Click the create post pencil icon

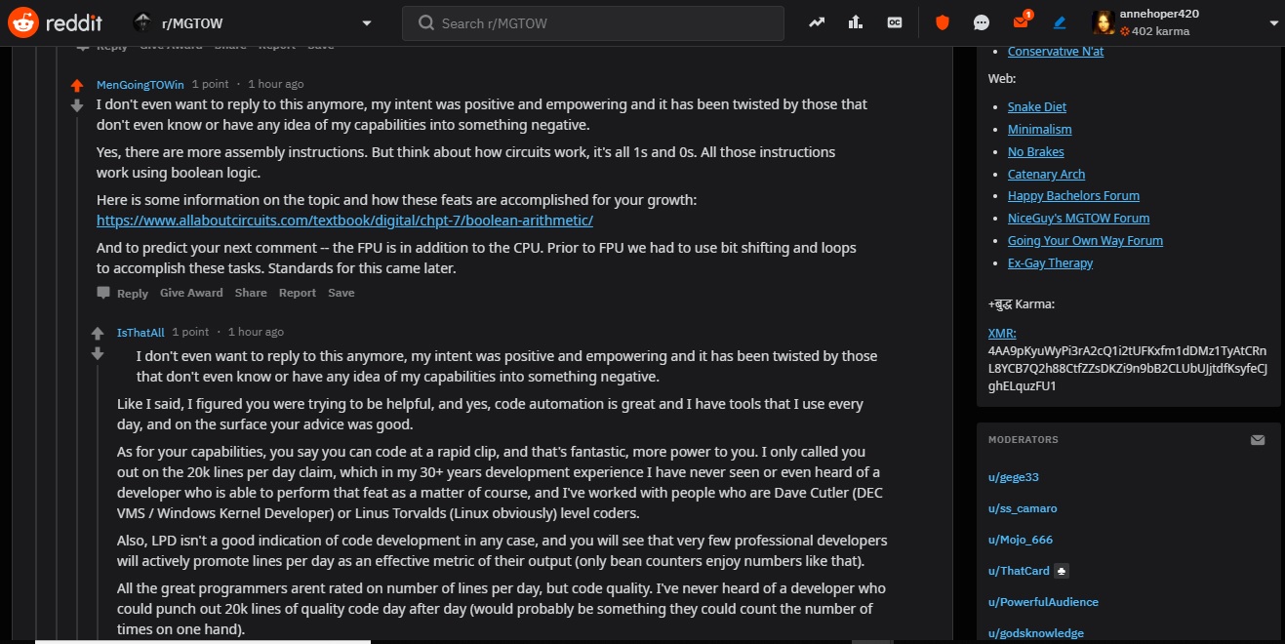coord(1060,22)
